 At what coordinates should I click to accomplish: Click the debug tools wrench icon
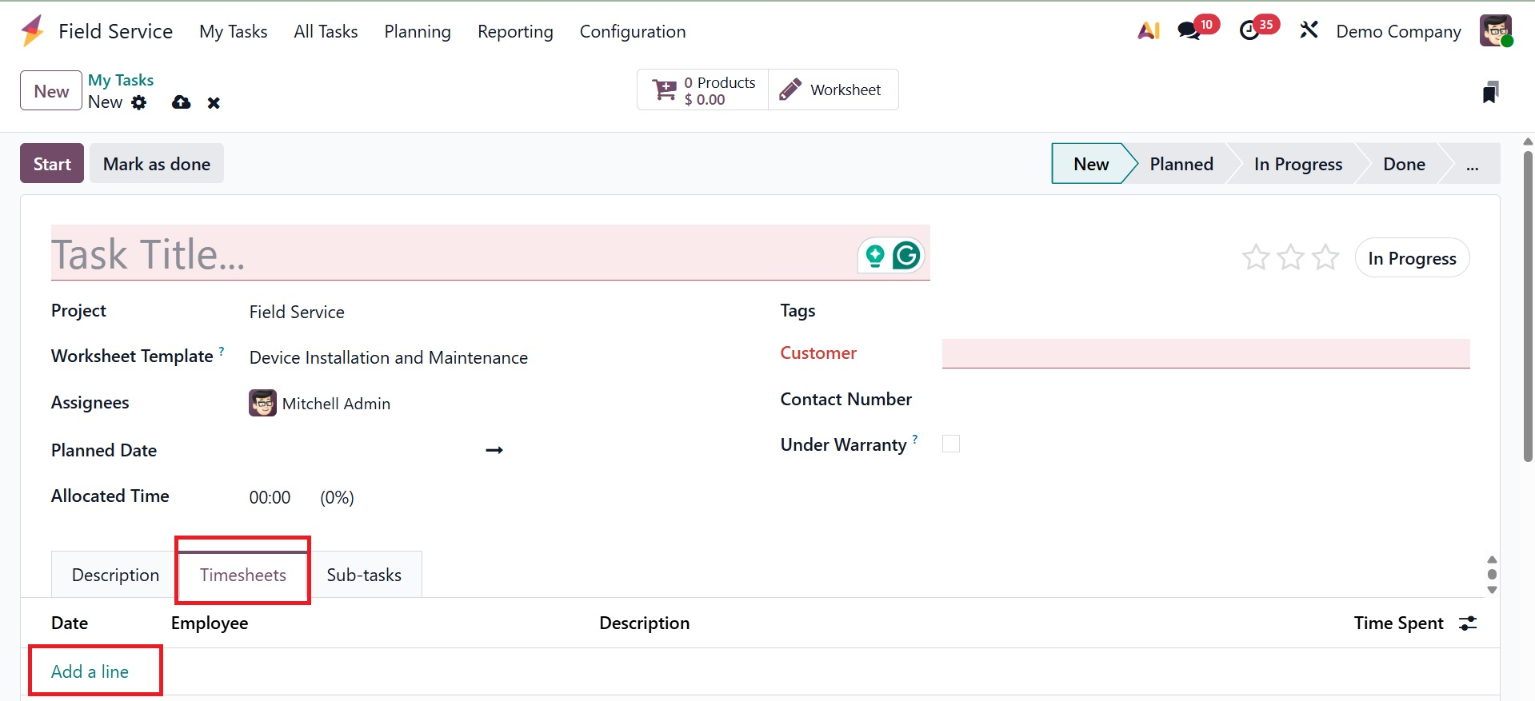(1309, 31)
